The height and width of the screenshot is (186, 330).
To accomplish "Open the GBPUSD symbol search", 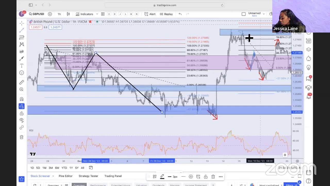I will pyautogui.click(x=37, y=14).
